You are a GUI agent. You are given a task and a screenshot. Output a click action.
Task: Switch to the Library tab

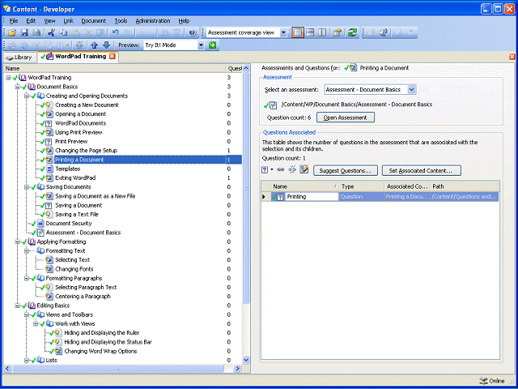[19, 58]
